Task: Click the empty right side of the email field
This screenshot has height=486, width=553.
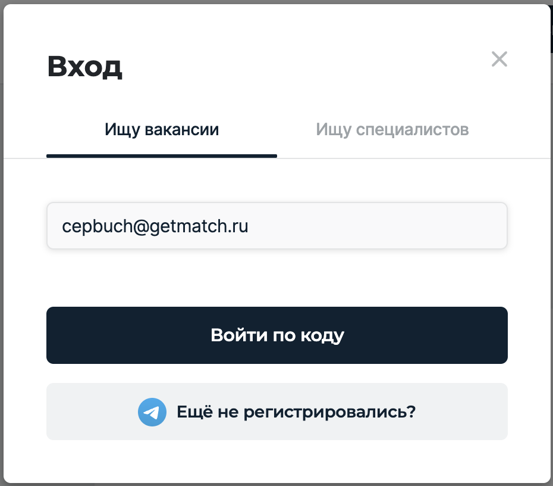Action: point(416,226)
